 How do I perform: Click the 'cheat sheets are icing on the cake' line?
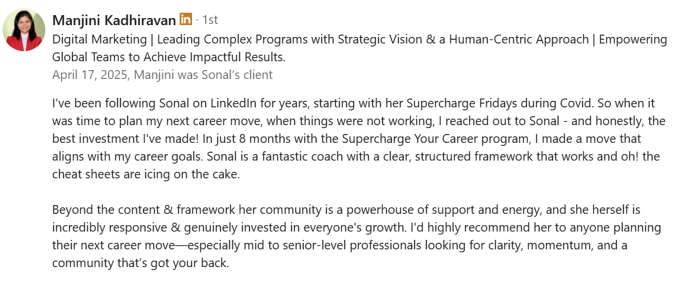[146, 175]
